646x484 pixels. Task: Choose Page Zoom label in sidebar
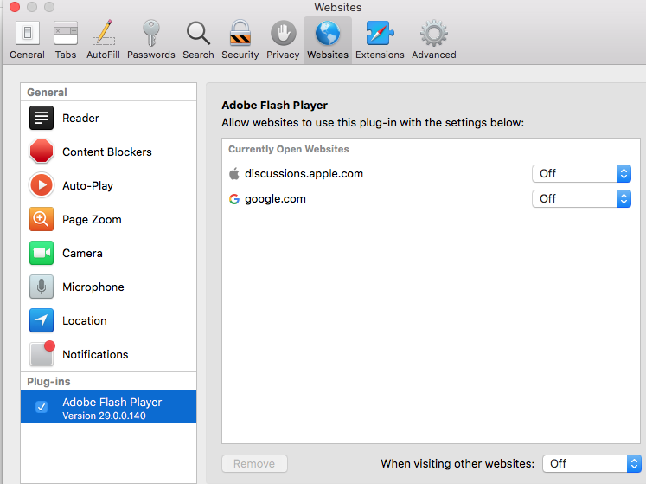coord(92,220)
